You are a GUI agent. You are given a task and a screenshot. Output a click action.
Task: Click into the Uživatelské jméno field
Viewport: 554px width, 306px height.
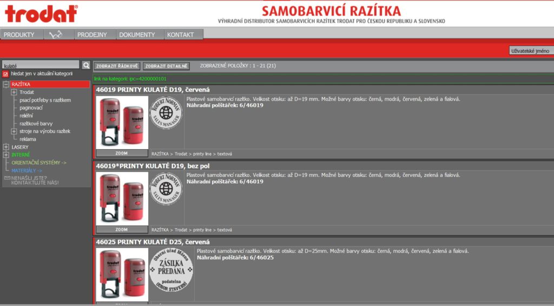pos(531,51)
